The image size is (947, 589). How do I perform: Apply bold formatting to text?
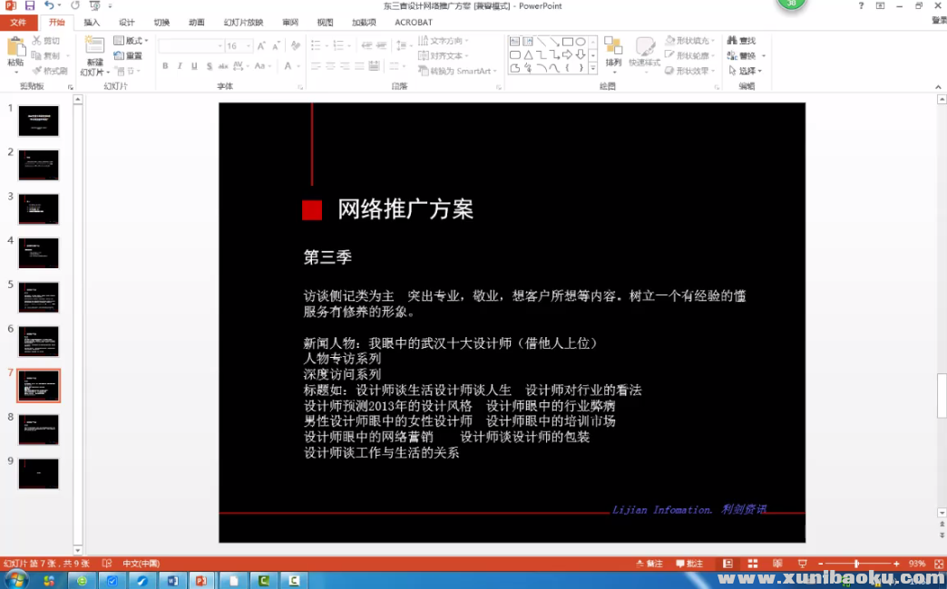tap(165, 65)
